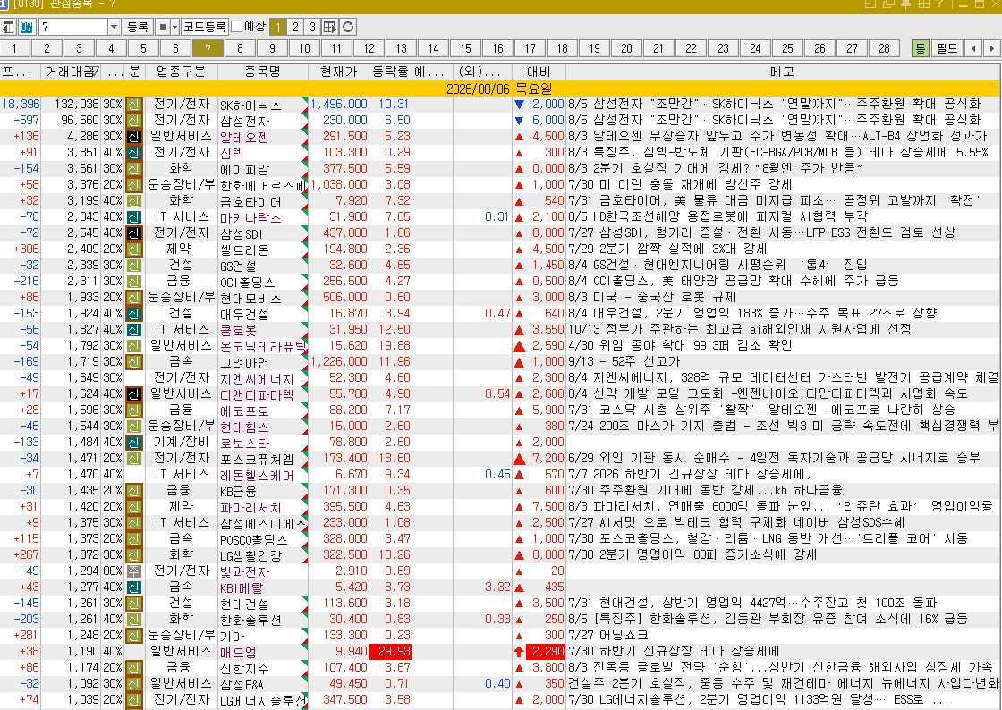Click the 등락률 column header

pos(390,72)
